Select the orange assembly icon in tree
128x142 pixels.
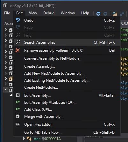11,79
